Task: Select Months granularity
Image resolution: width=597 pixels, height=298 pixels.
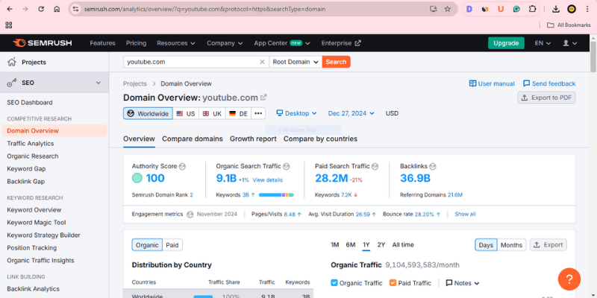Action: 511,245
